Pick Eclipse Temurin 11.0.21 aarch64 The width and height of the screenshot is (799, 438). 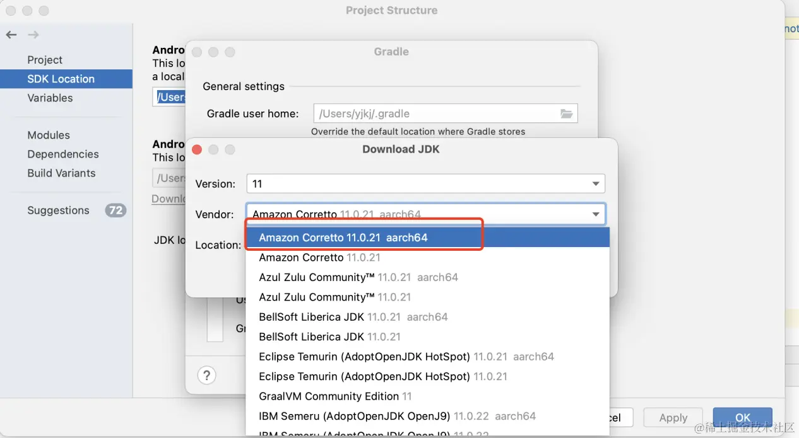click(406, 357)
